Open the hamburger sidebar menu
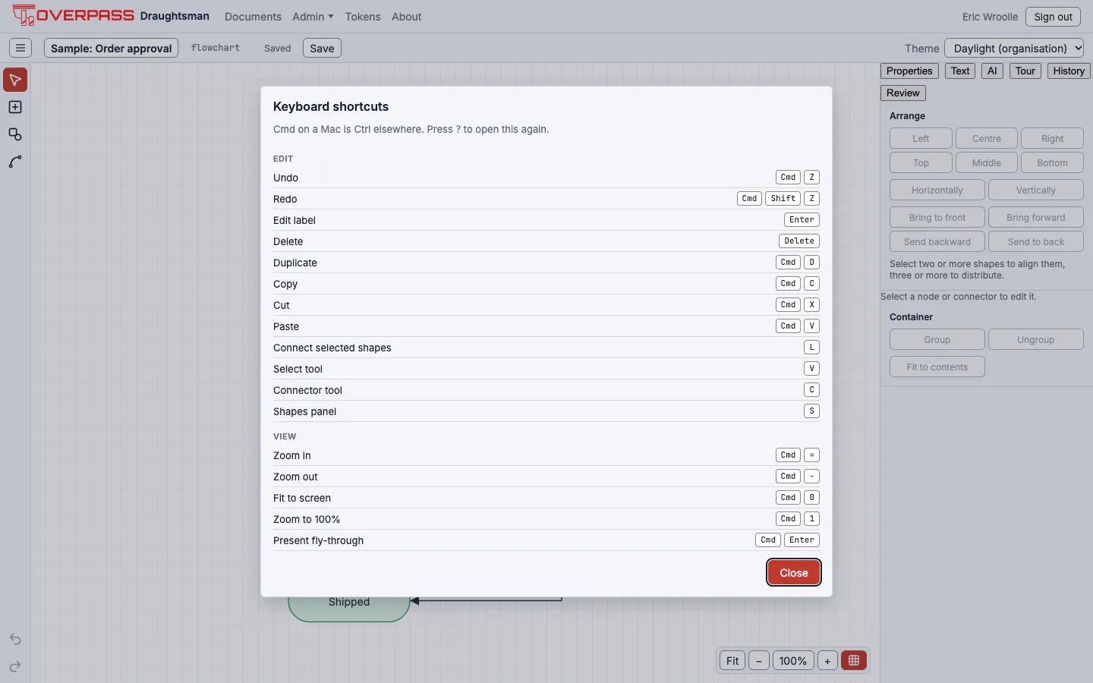This screenshot has height=683, width=1093. coord(20,48)
